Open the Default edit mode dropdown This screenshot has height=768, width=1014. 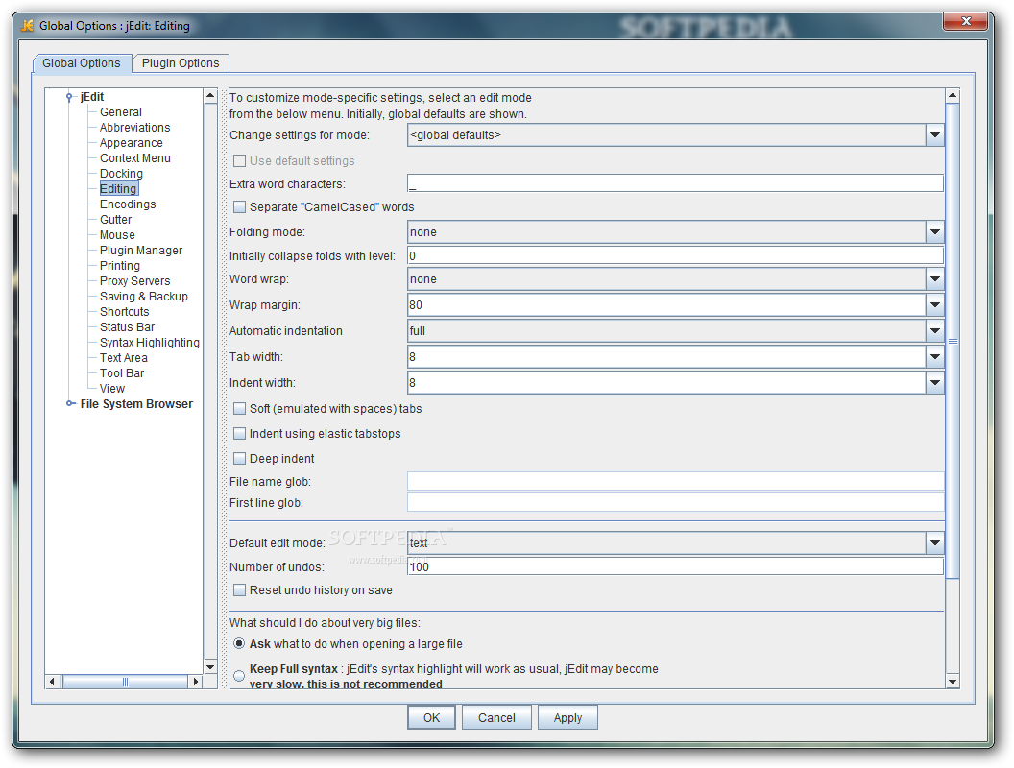coord(675,543)
